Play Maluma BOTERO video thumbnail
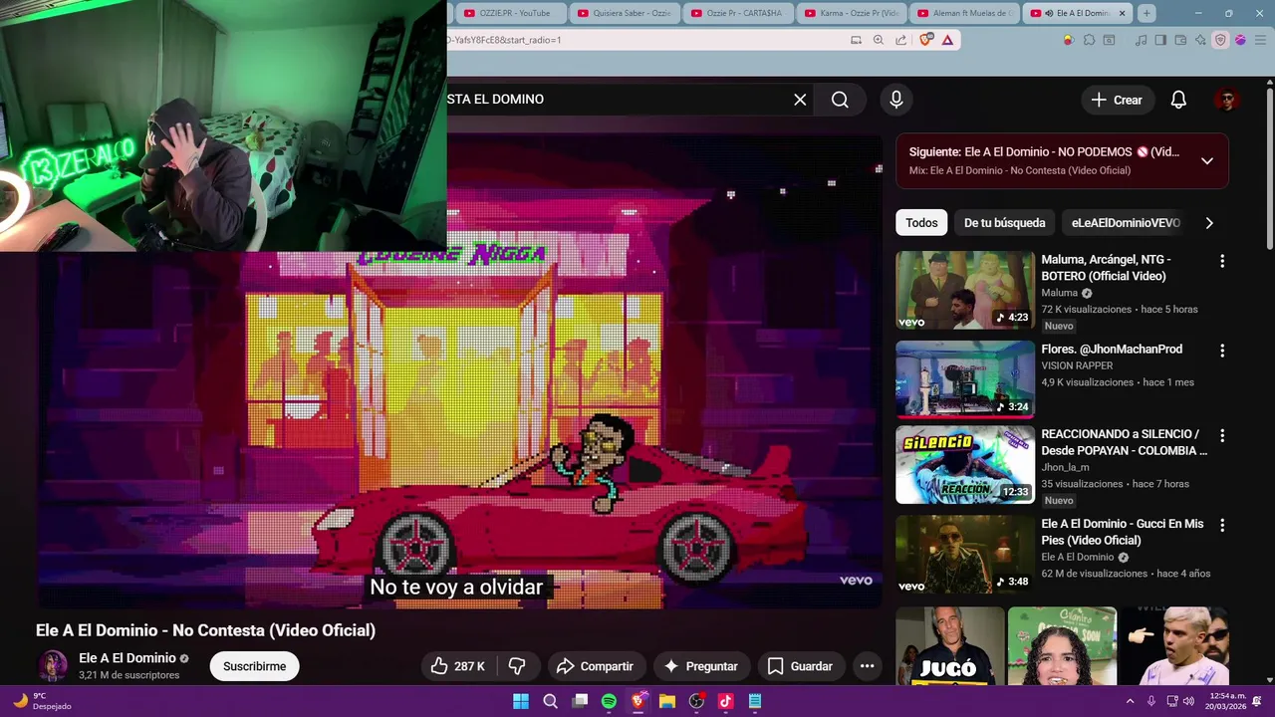Viewport: 1275px width, 717px height. click(x=965, y=290)
